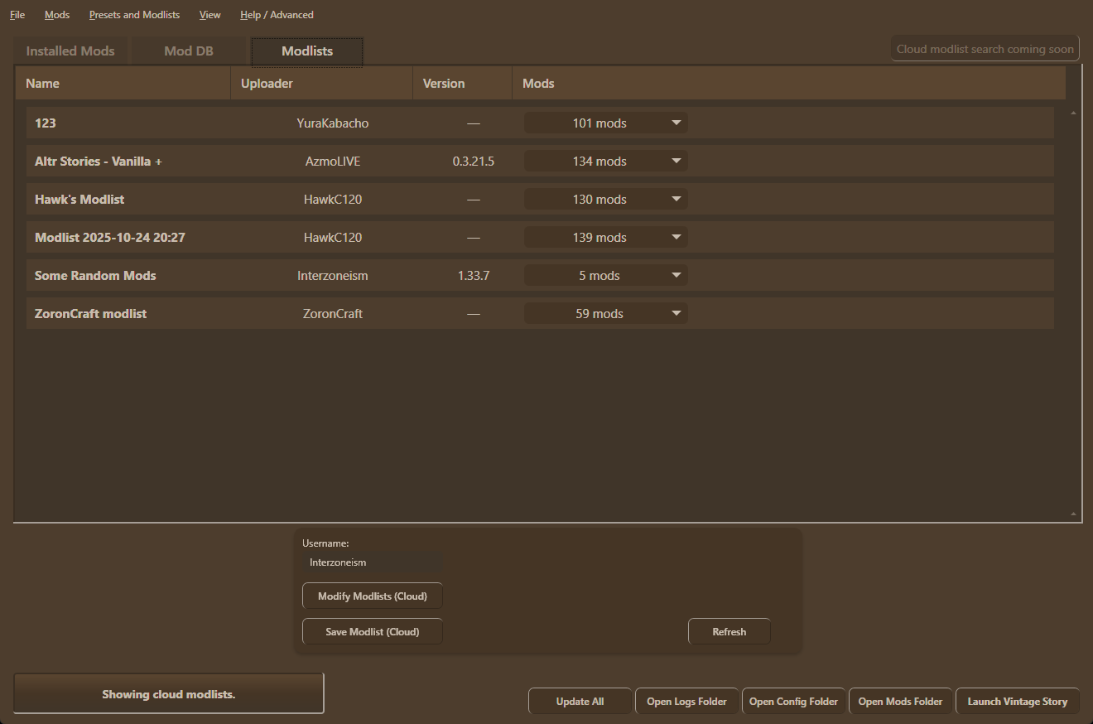Open the 5 mods dropdown for Some Random Mods
The width and height of the screenshot is (1093, 724).
[605, 275]
